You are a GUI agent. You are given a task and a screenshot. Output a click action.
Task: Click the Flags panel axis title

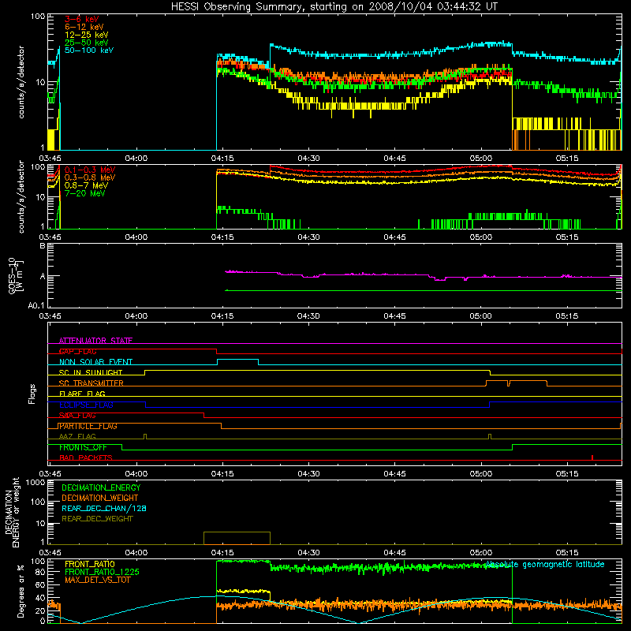[32, 394]
